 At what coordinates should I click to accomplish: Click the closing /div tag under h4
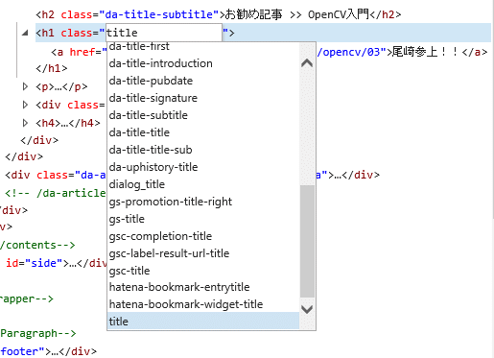click(39, 140)
